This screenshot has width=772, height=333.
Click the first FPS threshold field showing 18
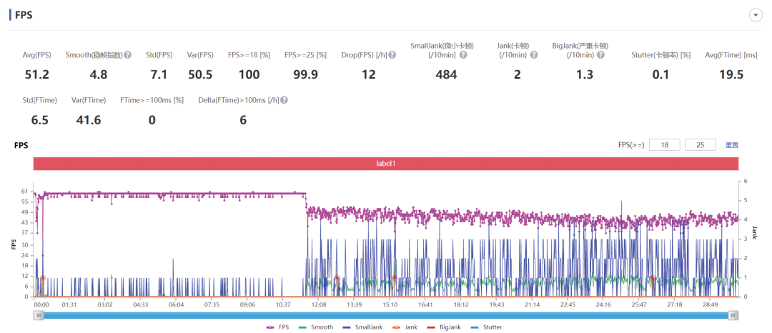point(664,145)
